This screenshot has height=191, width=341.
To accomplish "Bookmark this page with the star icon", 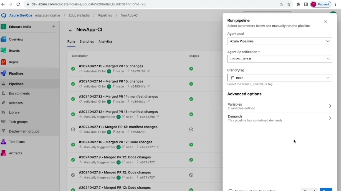I will pos(289,4).
